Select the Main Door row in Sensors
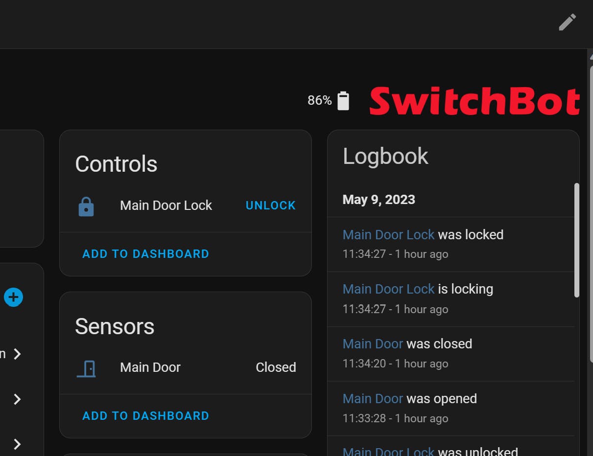The height and width of the screenshot is (456, 593). pos(186,367)
